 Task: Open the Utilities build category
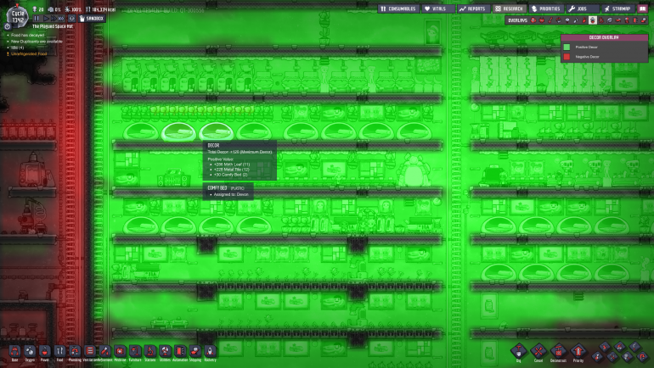click(x=165, y=351)
